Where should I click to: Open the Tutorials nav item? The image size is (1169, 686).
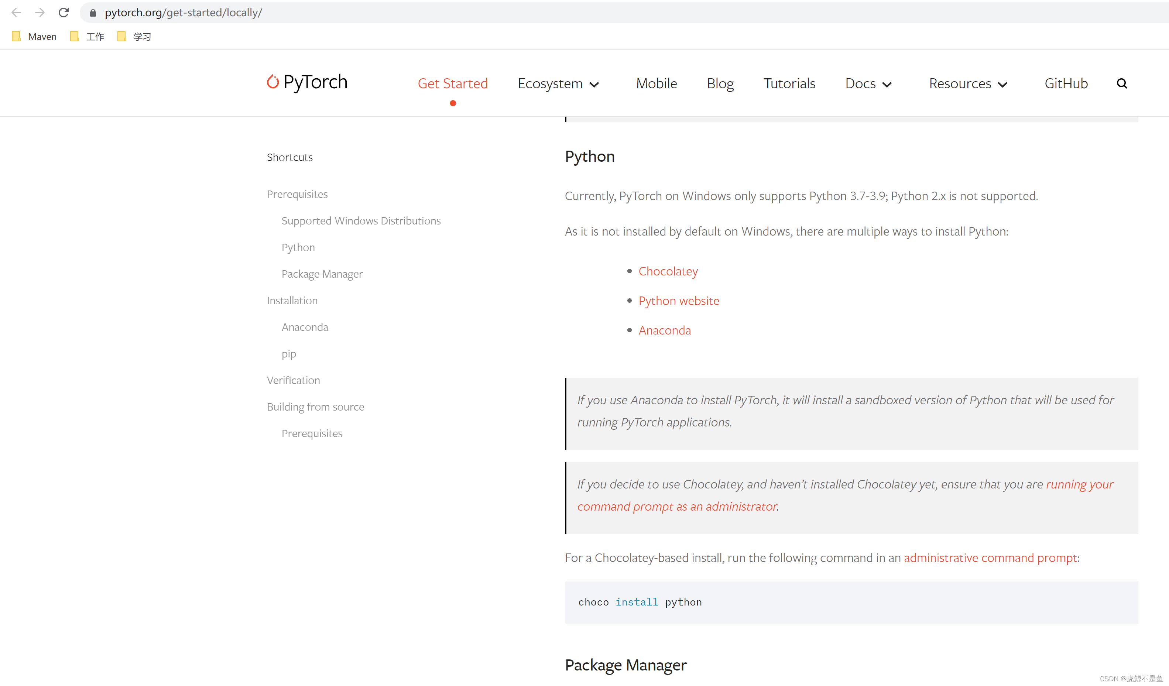(x=789, y=83)
